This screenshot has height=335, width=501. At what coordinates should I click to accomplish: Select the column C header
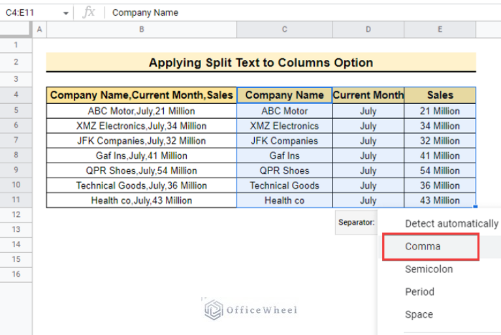[284, 29]
